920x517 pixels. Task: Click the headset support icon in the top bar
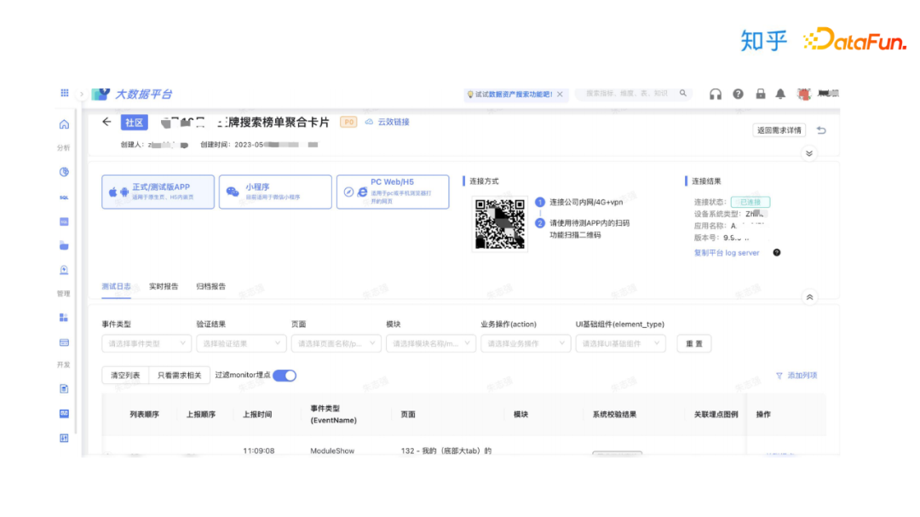[716, 95]
